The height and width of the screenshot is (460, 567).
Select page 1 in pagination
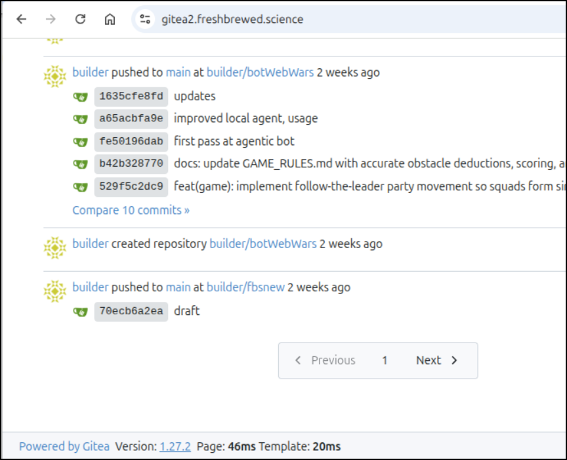click(x=385, y=360)
